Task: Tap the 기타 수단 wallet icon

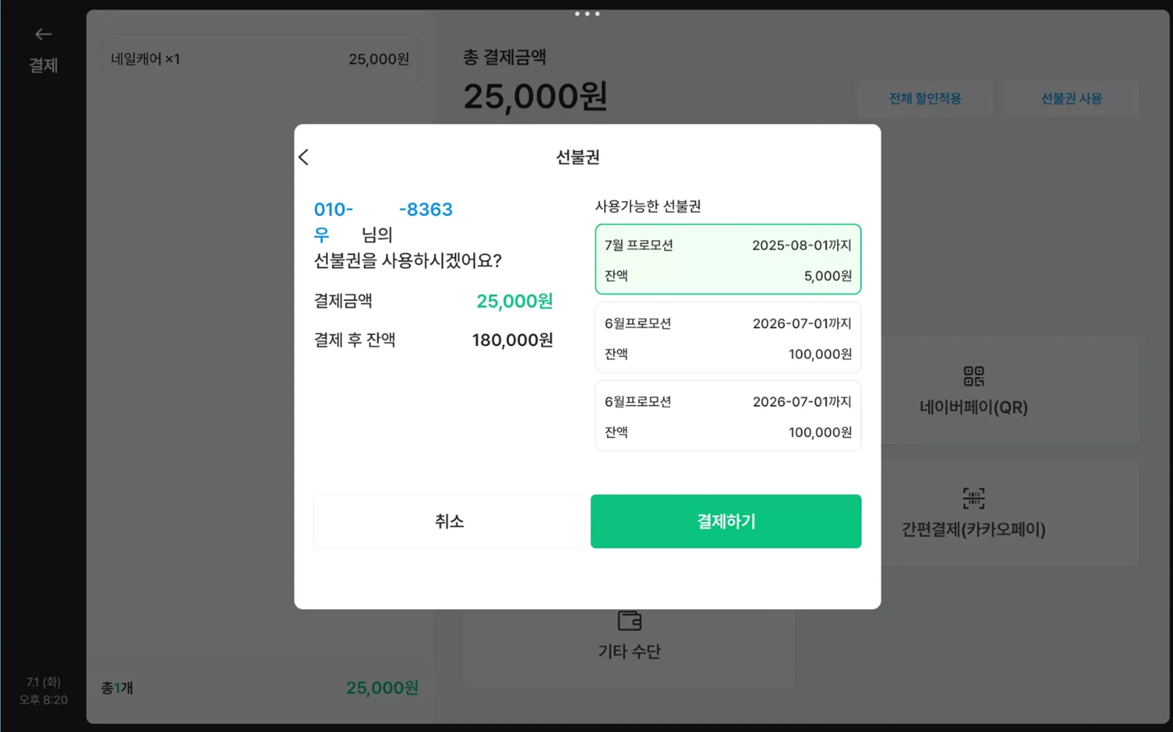Action: (x=629, y=621)
